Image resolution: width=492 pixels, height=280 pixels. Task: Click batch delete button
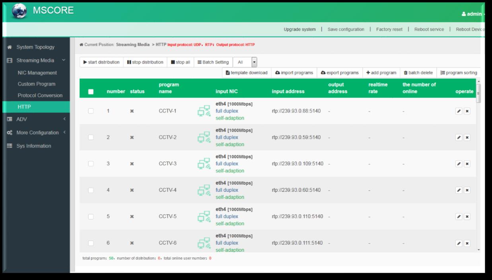[418, 73]
